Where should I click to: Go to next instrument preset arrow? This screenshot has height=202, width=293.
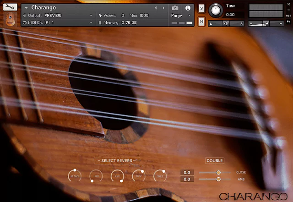(163, 8)
